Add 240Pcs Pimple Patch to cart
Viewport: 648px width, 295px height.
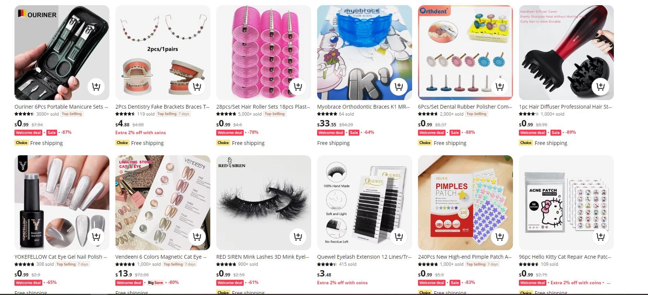[x=500, y=236]
